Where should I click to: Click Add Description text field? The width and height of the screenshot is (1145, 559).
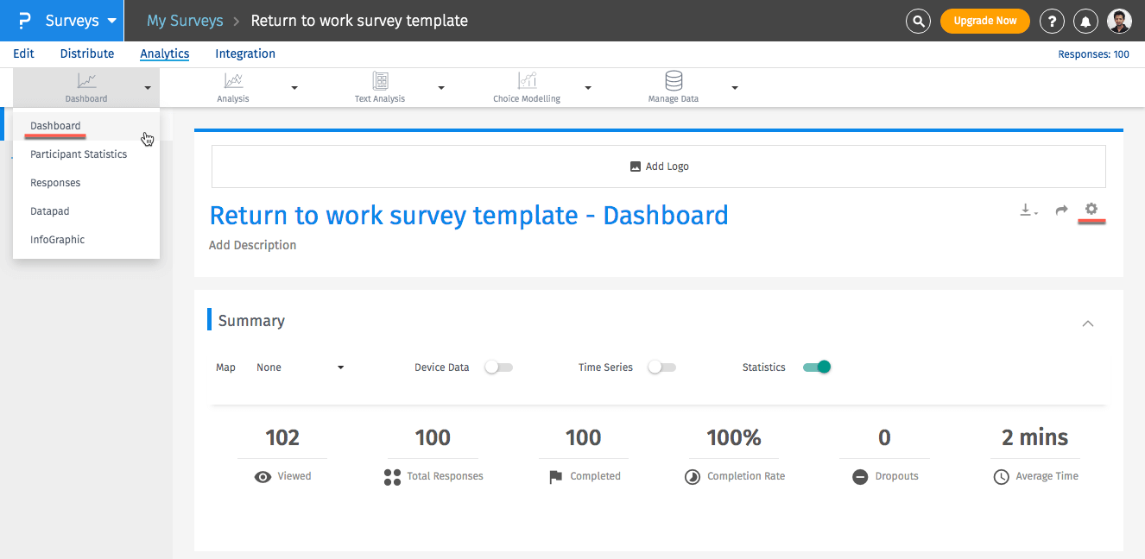pos(252,245)
